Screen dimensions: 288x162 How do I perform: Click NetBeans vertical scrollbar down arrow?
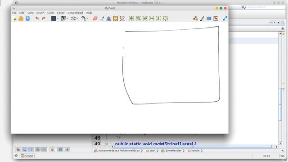point(280,143)
